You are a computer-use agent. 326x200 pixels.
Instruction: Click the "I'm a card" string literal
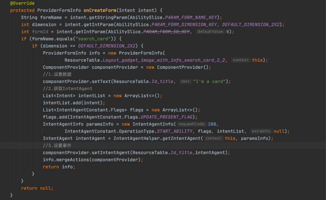click(x=209, y=82)
